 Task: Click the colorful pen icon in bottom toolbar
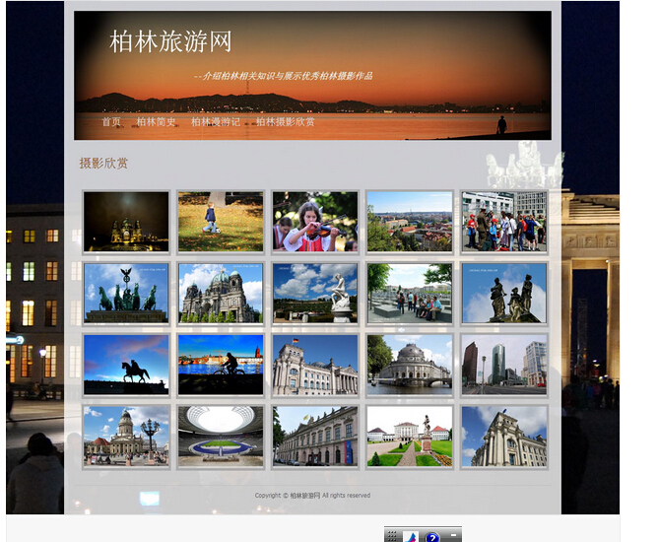411,537
